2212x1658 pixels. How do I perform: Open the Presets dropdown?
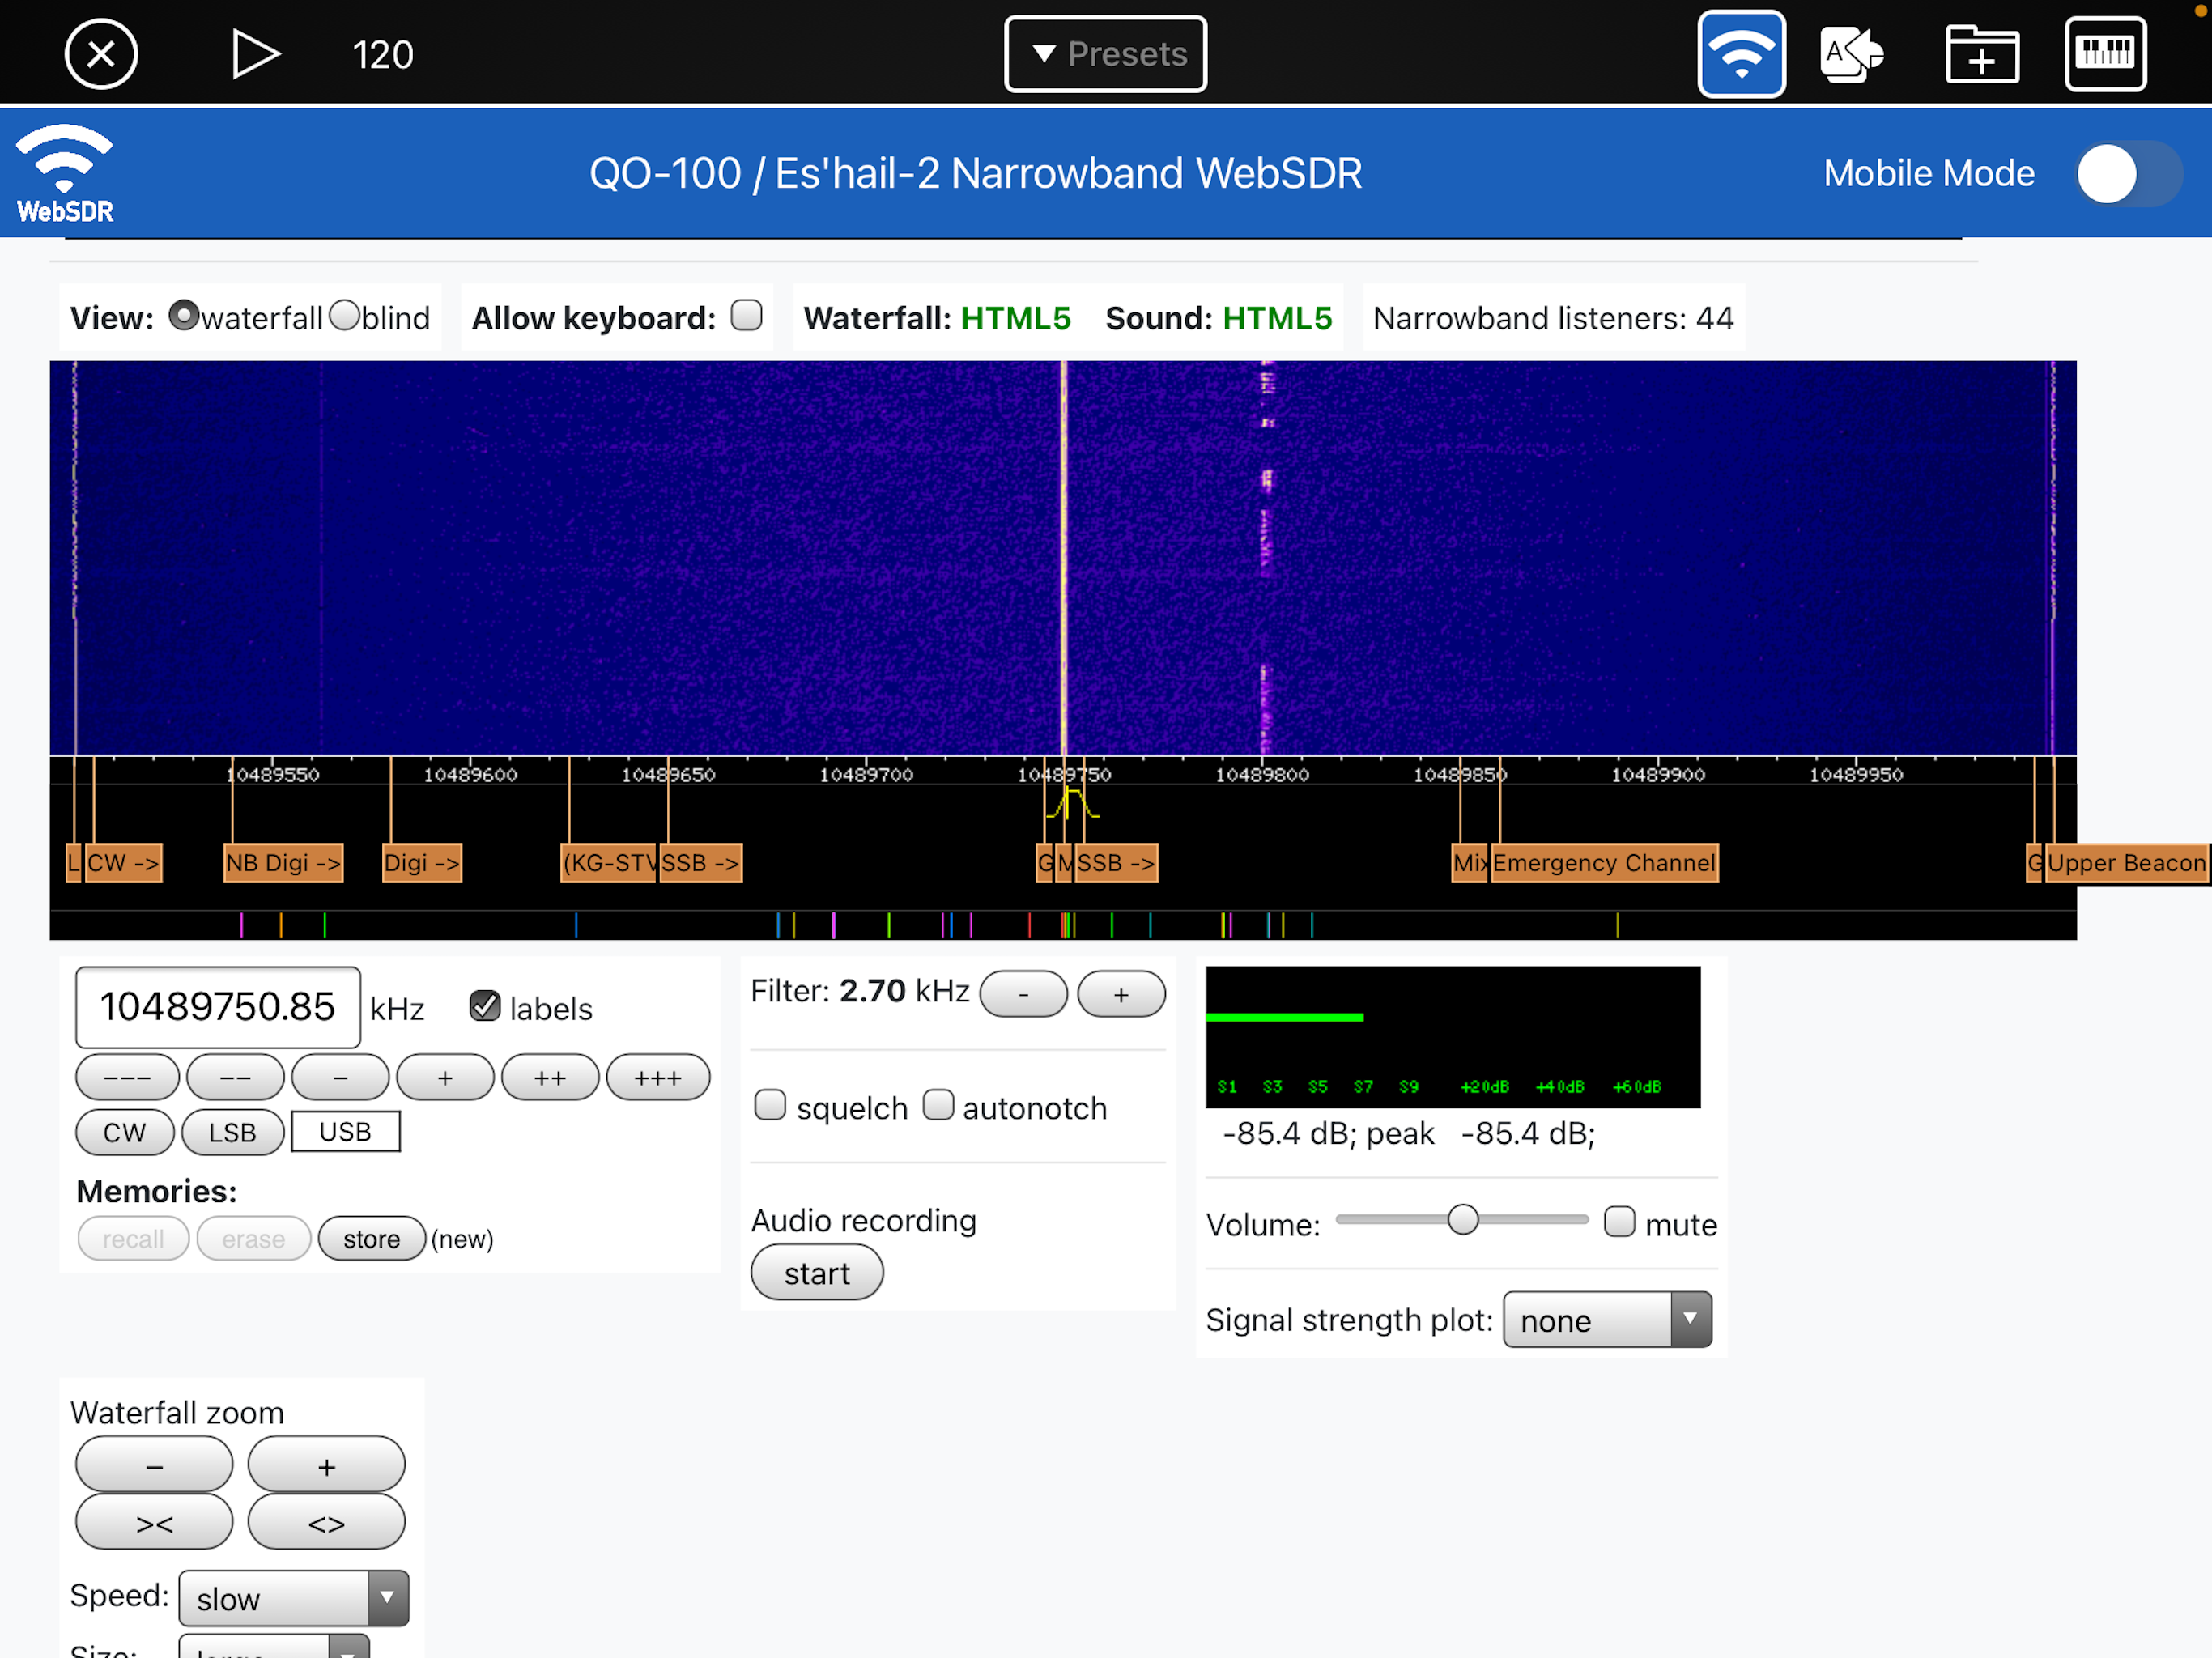pyautogui.click(x=1105, y=54)
